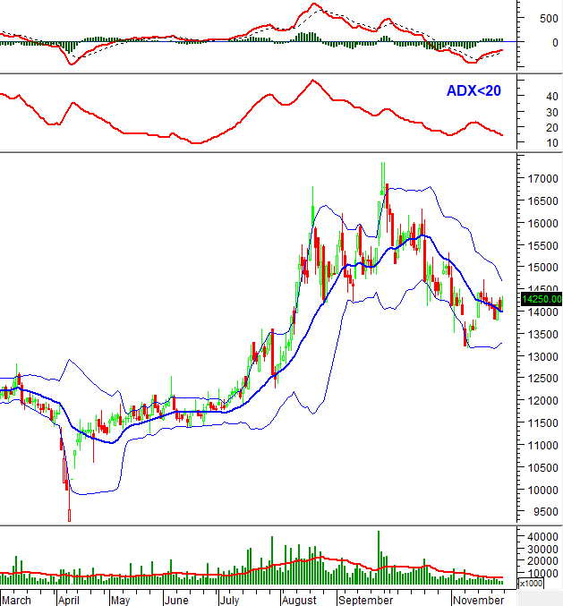Image resolution: width=563 pixels, height=606 pixels.
Task: Select the 9500 price axis label
Action: (x=540, y=513)
